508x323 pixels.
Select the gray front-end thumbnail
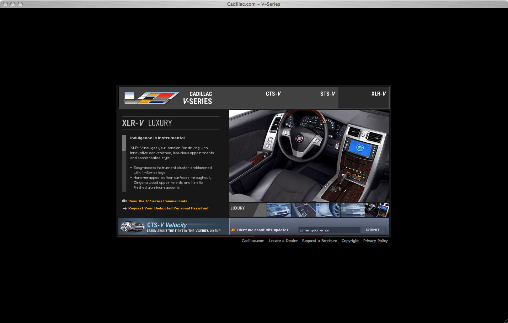point(353,210)
